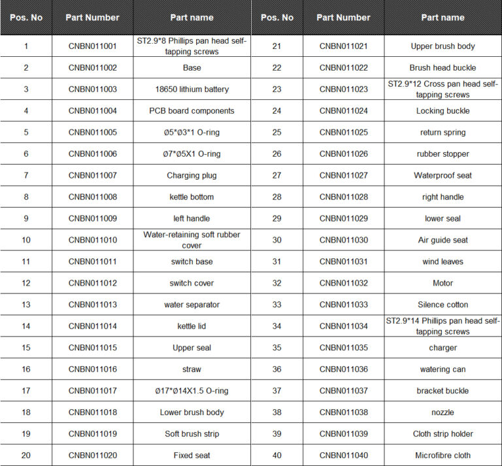Viewport: 502px width, 466px height.
Task: Click the 'kettle lid' cell
Action: tap(192, 326)
